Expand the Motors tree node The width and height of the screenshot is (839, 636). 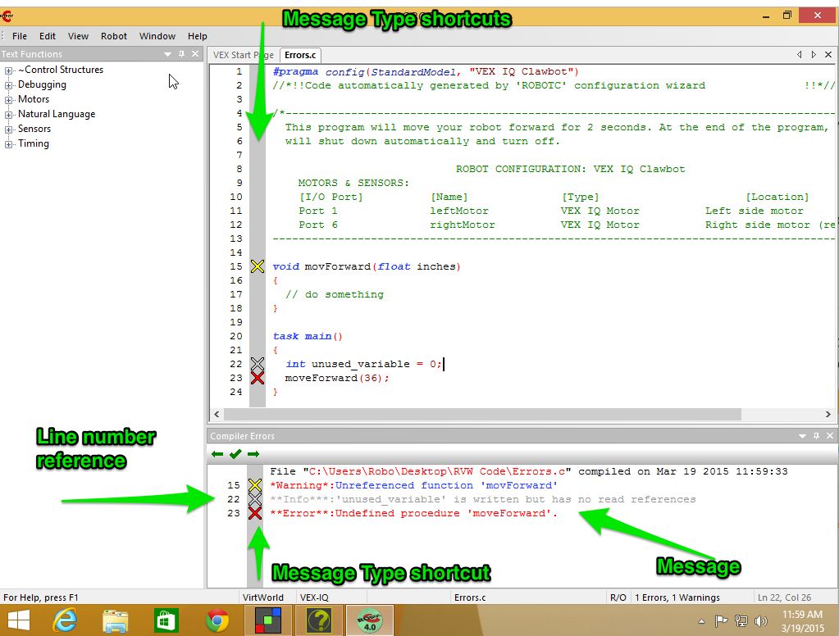click(x=8, y=100)
